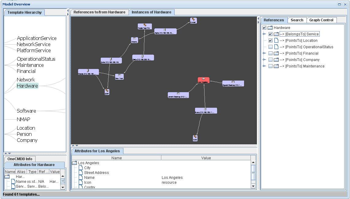
Task: Click the Jsmith Desktop node
Action: coord(178,95)
